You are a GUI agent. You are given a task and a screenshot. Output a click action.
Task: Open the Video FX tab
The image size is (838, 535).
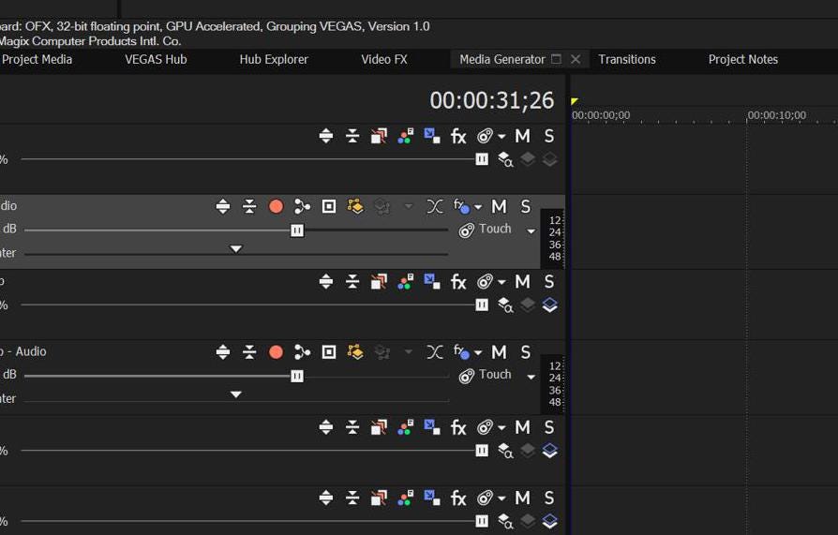point(384,59)
